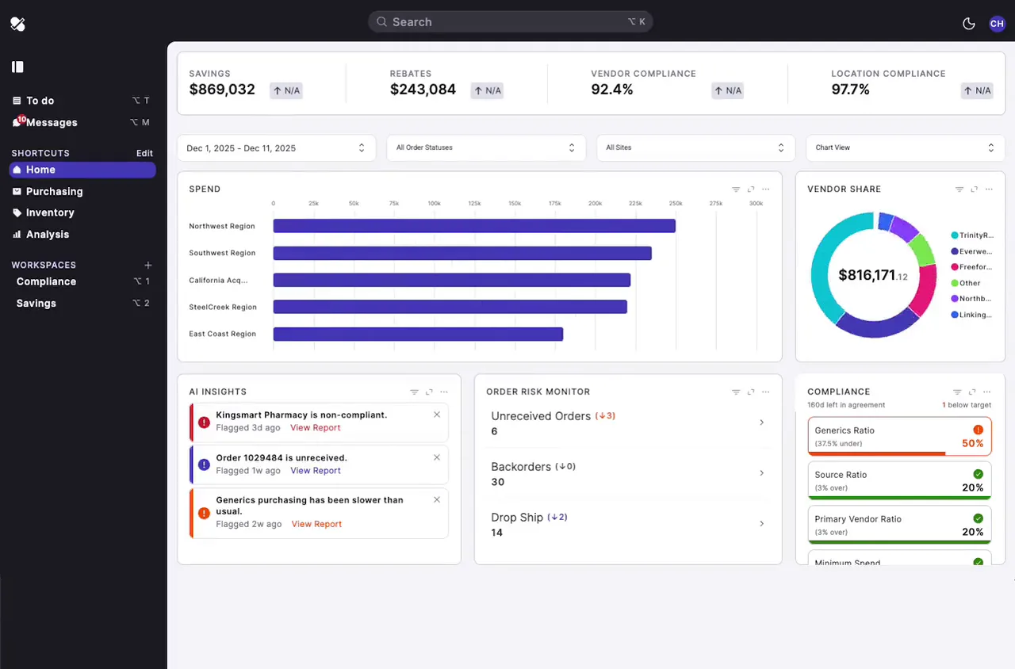
Task: Click the AI Insights filter icon
Action: pyautogui.click(x=414, y=392)
